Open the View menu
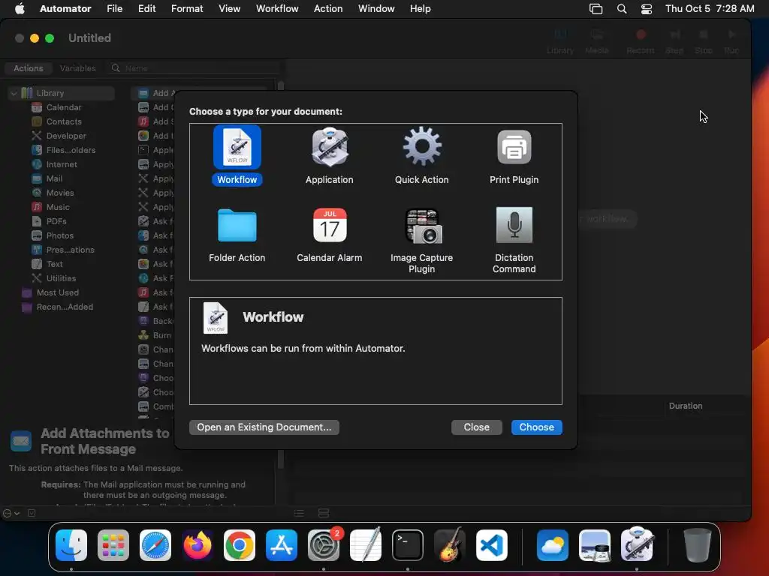 point(230,8)
